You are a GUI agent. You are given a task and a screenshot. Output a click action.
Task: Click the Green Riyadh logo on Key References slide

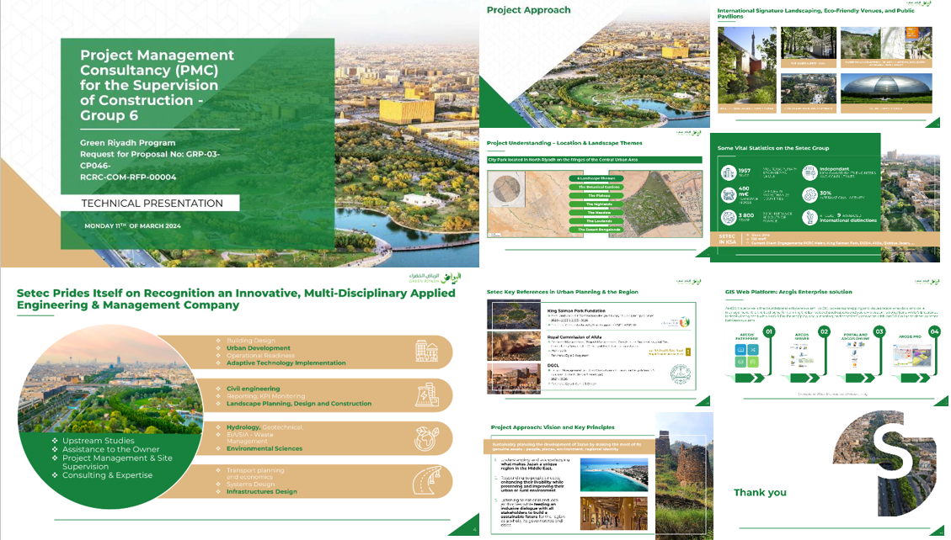(x=688, y=281)
